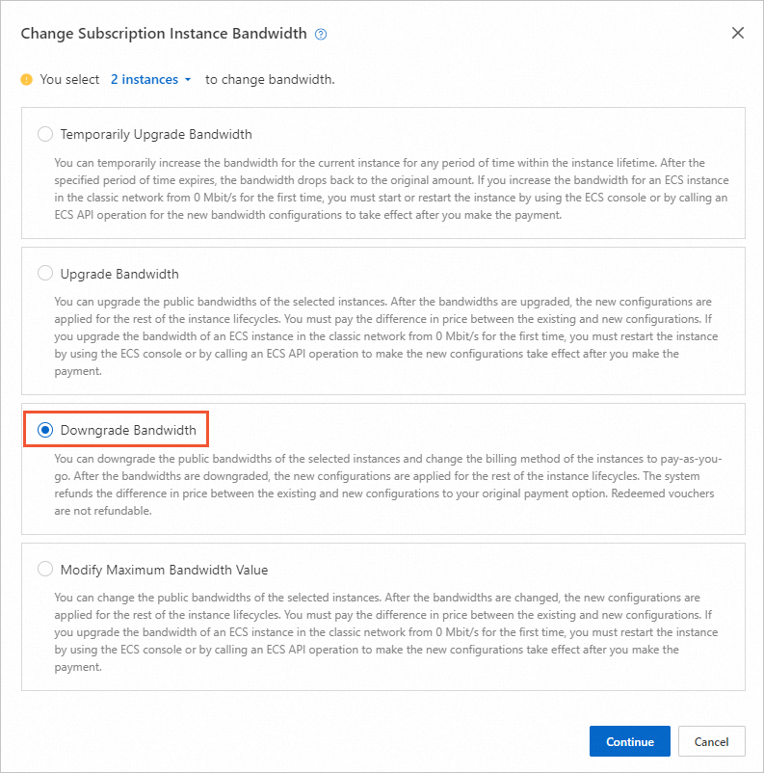Click the Upgrade Bandwidth option label
The height and width of the screenshot is (773, 764).
pos(119,274)
